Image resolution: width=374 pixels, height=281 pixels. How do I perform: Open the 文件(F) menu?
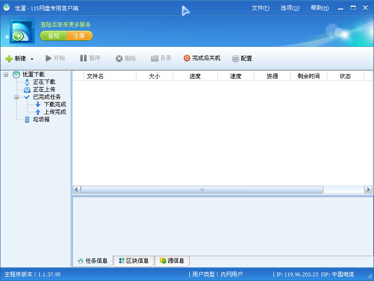260,8
